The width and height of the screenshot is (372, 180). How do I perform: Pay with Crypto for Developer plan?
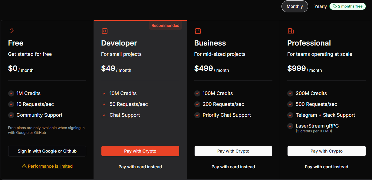pos(140,151)
